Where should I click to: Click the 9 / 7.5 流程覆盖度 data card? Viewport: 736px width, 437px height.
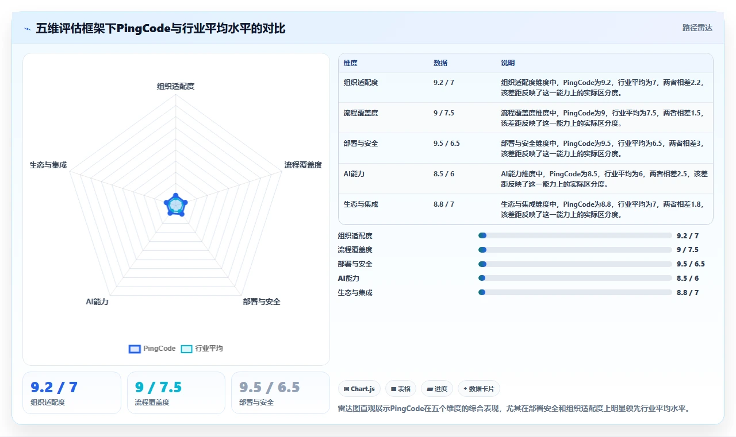176,393
